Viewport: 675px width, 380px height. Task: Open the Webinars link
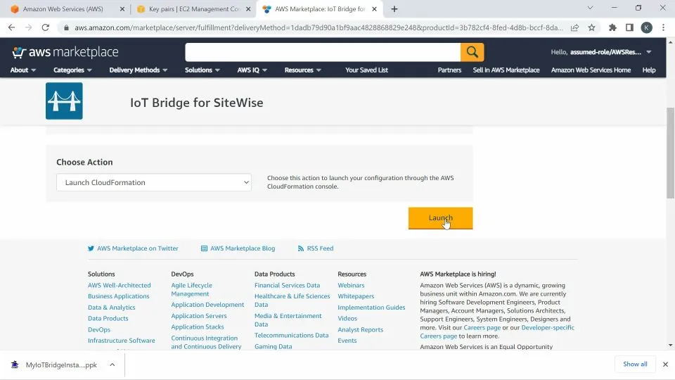click(351, 285)
